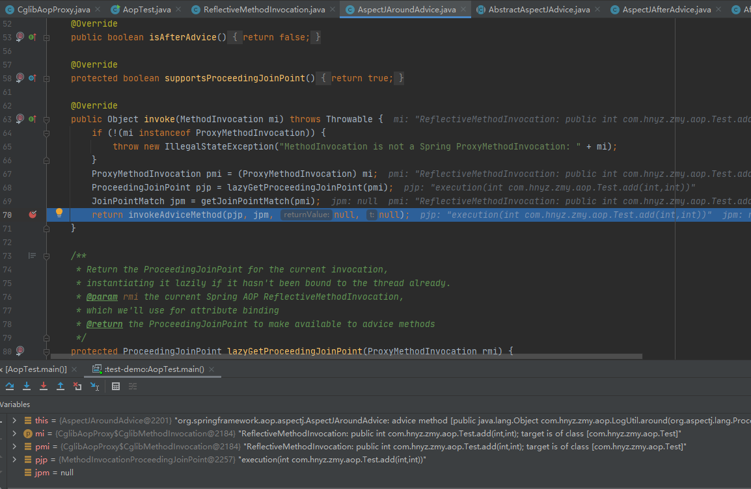751x489 pixels.
Task: Click method breakpoint icon at line 80
Action: pos(20,350)
